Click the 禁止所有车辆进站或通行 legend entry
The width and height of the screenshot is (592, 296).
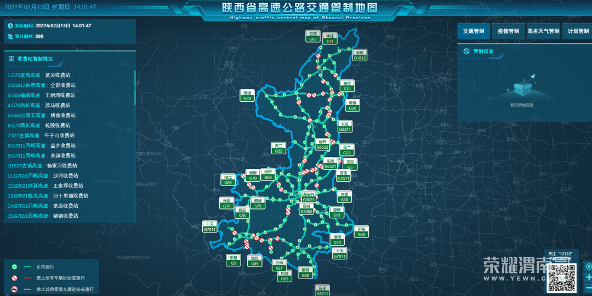coord(47,278)
